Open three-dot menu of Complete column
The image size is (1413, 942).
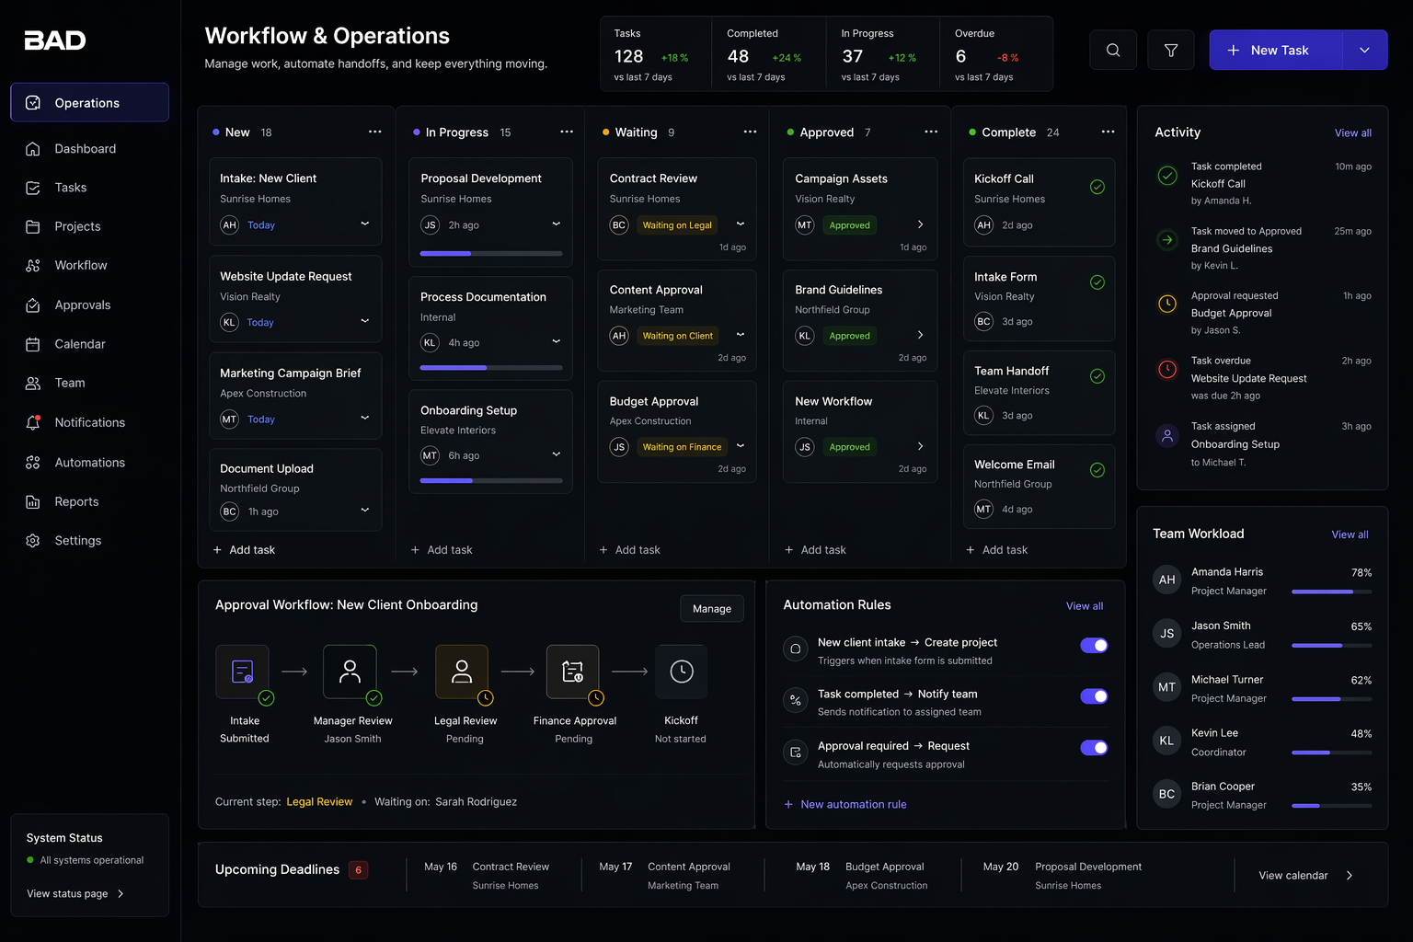pyautogui.click(x=1108, y=132)
